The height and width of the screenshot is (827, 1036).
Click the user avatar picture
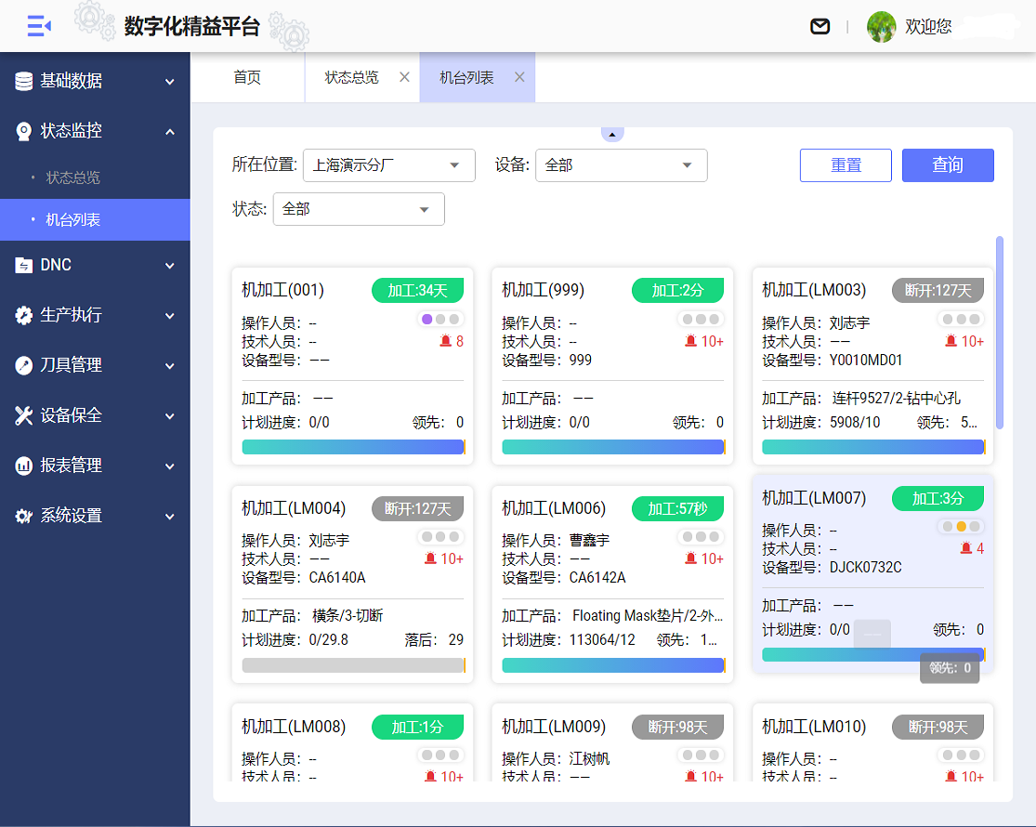(881, 27)
